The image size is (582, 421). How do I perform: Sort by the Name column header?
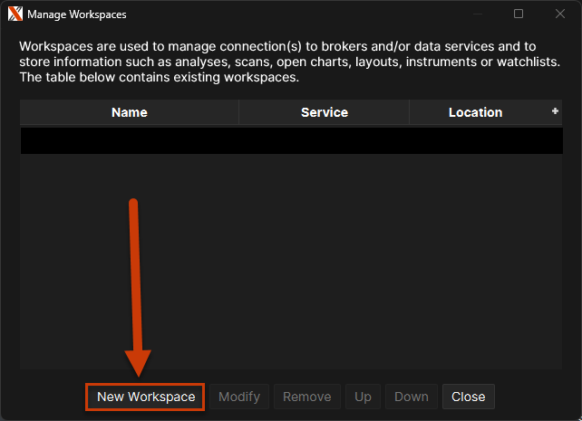pyautogui.click(x=130, y=112)
